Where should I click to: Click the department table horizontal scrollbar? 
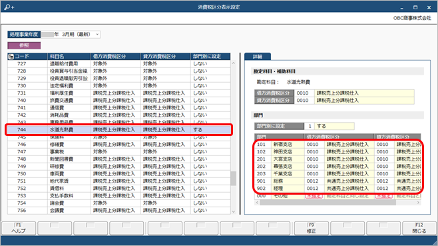pos(328,203)
